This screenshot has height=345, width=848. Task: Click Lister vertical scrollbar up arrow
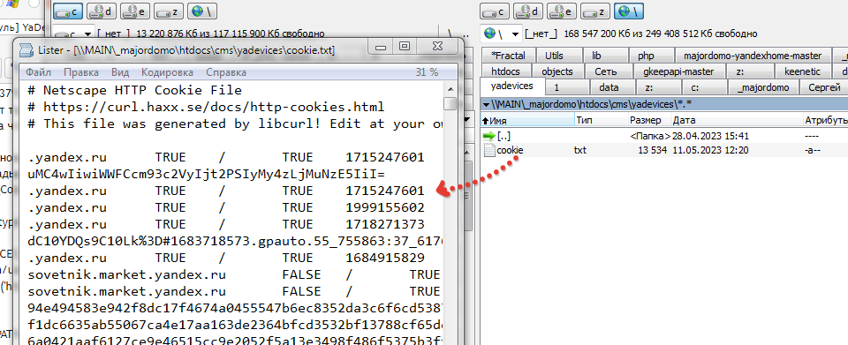450,88
